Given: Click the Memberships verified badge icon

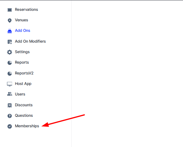Looking at the screenshot, I should tap(10, 126).
